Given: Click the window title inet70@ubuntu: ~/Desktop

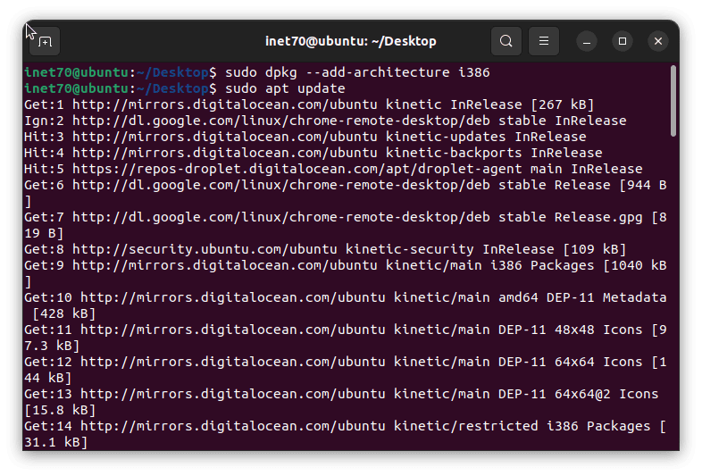Looking at the screenshot, I should (x=350, y=41).
